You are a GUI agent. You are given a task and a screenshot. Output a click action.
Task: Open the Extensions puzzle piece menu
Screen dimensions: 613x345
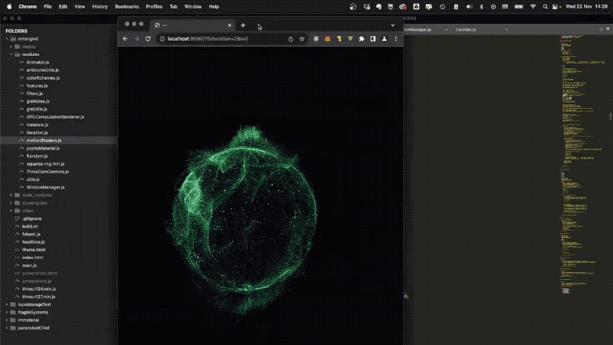coord(362,39)
